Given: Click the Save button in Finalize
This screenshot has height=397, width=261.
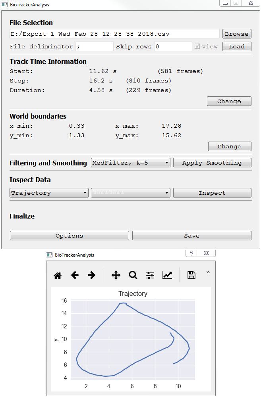Looking at the screenshot, I should pos(192,236).
